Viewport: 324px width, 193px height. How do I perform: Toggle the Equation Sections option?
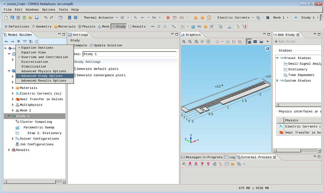point(37,48)
